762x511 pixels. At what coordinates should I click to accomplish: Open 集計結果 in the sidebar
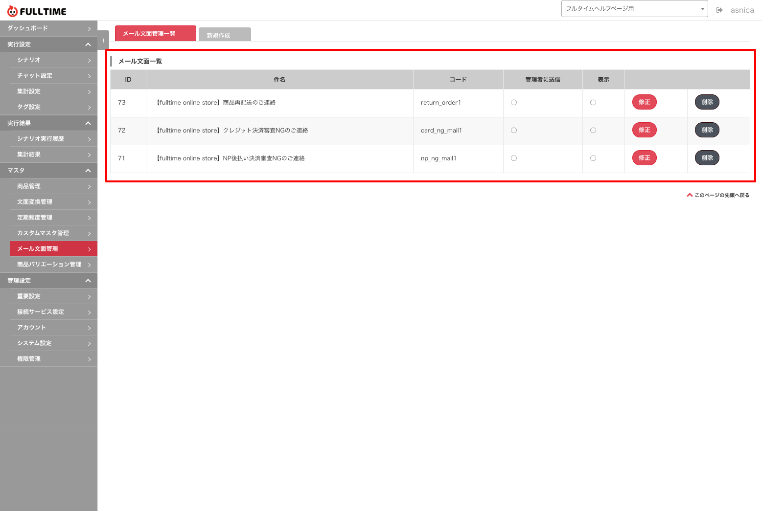tap(53, 155)
